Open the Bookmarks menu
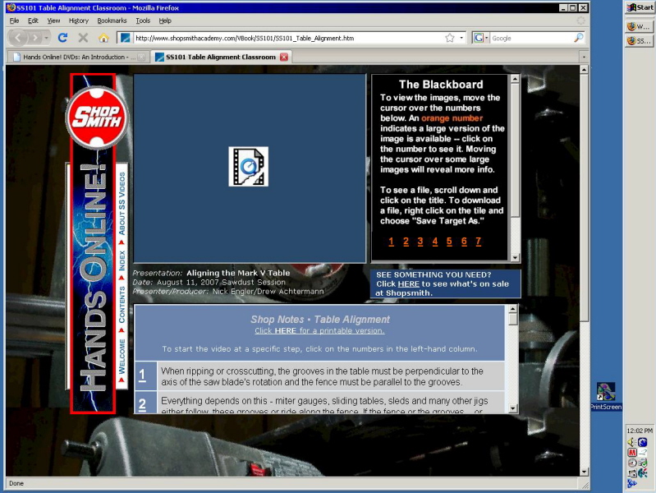This screenshot has width=656, height=493. click(112, 21)
